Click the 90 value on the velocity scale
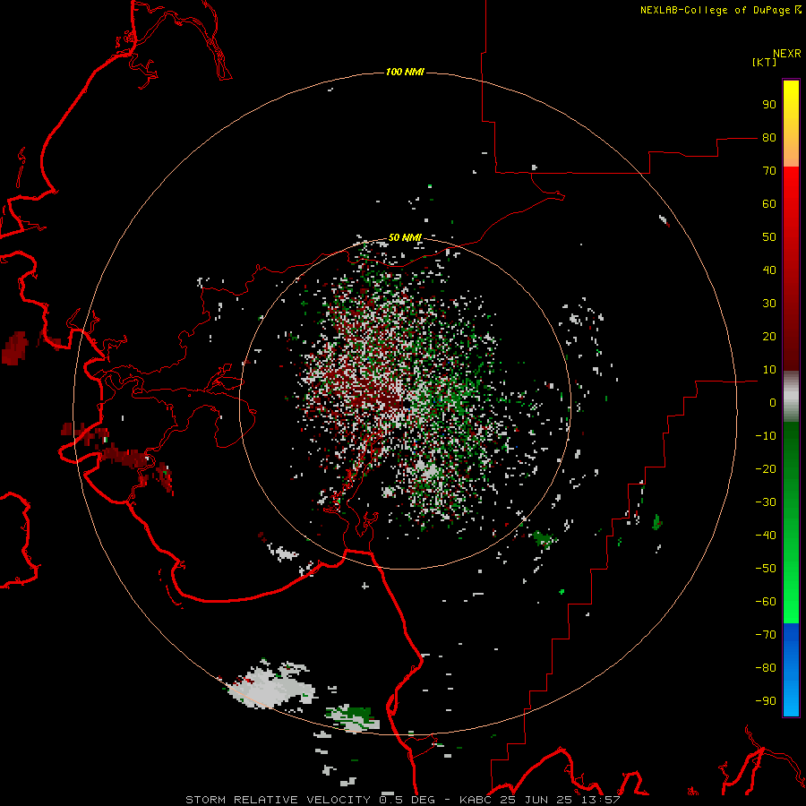The image size is (806, 806). (x=769, y=105)
